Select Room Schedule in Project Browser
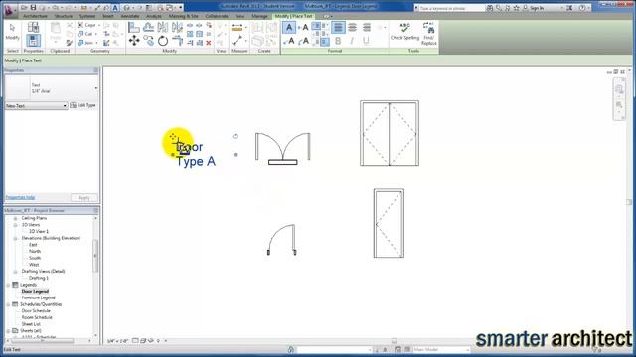This screenshot has width=636, height=357. pos(36,317)
